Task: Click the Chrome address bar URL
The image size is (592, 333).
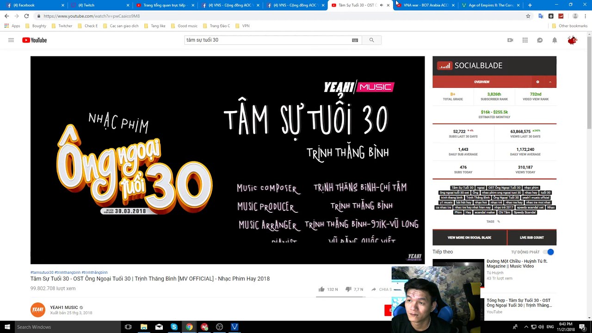Action: [92, 16]
